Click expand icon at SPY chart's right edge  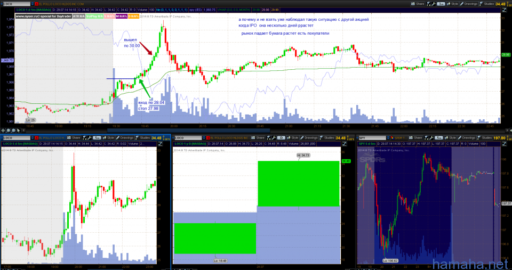click(x=504, y=144)
